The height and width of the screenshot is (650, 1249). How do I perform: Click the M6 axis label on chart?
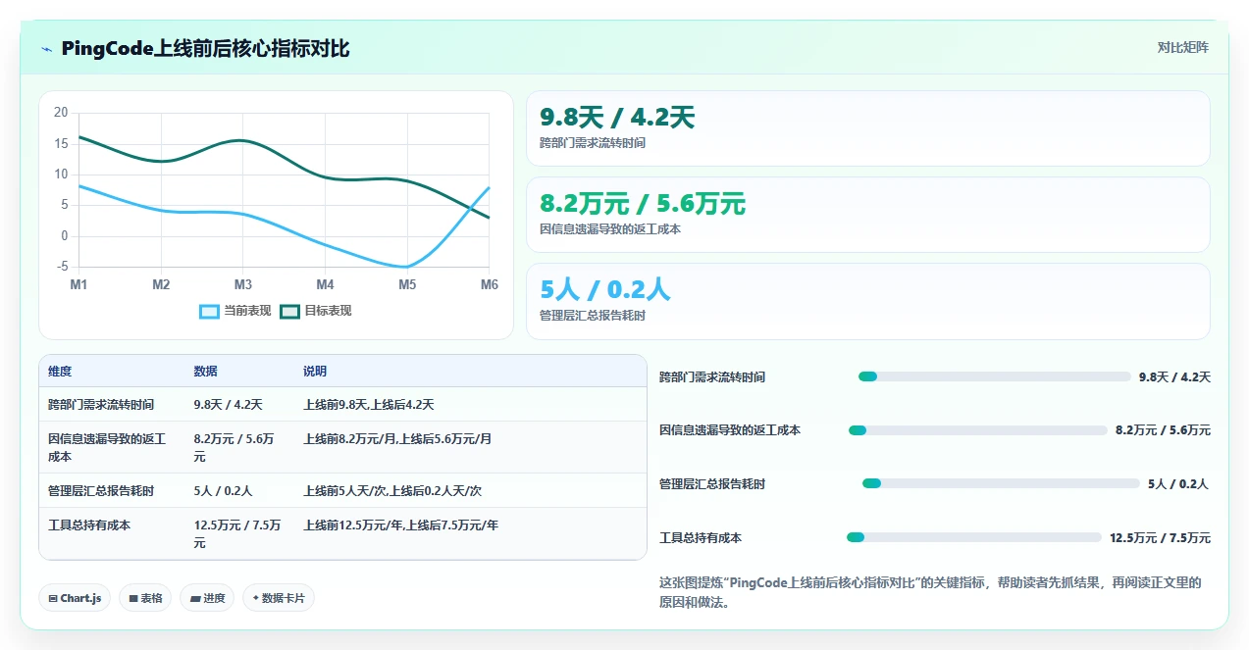click(x=489, y=284)
